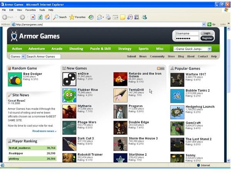231x173 pixels.
Task: Click the Store nav link
Action: pos(171,57)
